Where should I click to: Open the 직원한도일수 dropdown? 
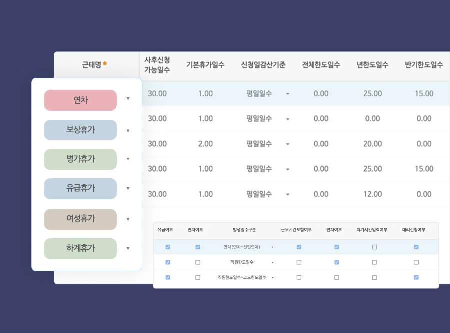[x=273, y=262]
